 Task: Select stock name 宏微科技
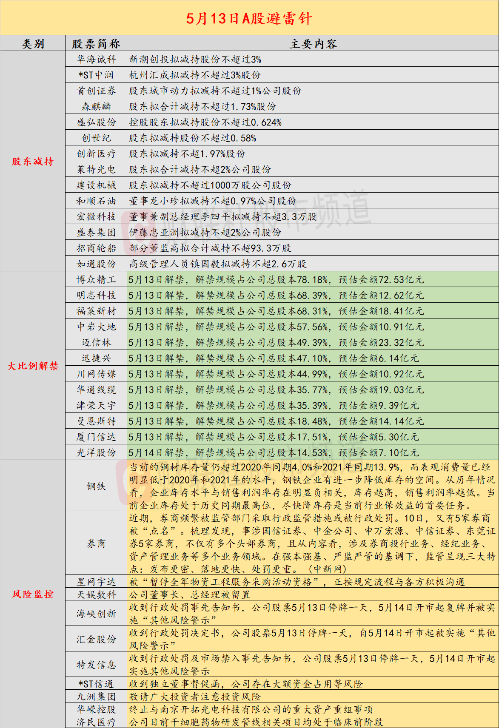96,216
